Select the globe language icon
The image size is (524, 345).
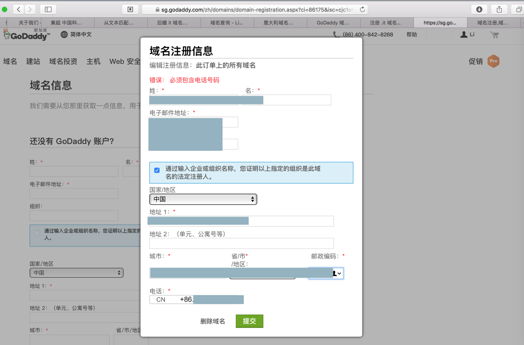point(64,35)
